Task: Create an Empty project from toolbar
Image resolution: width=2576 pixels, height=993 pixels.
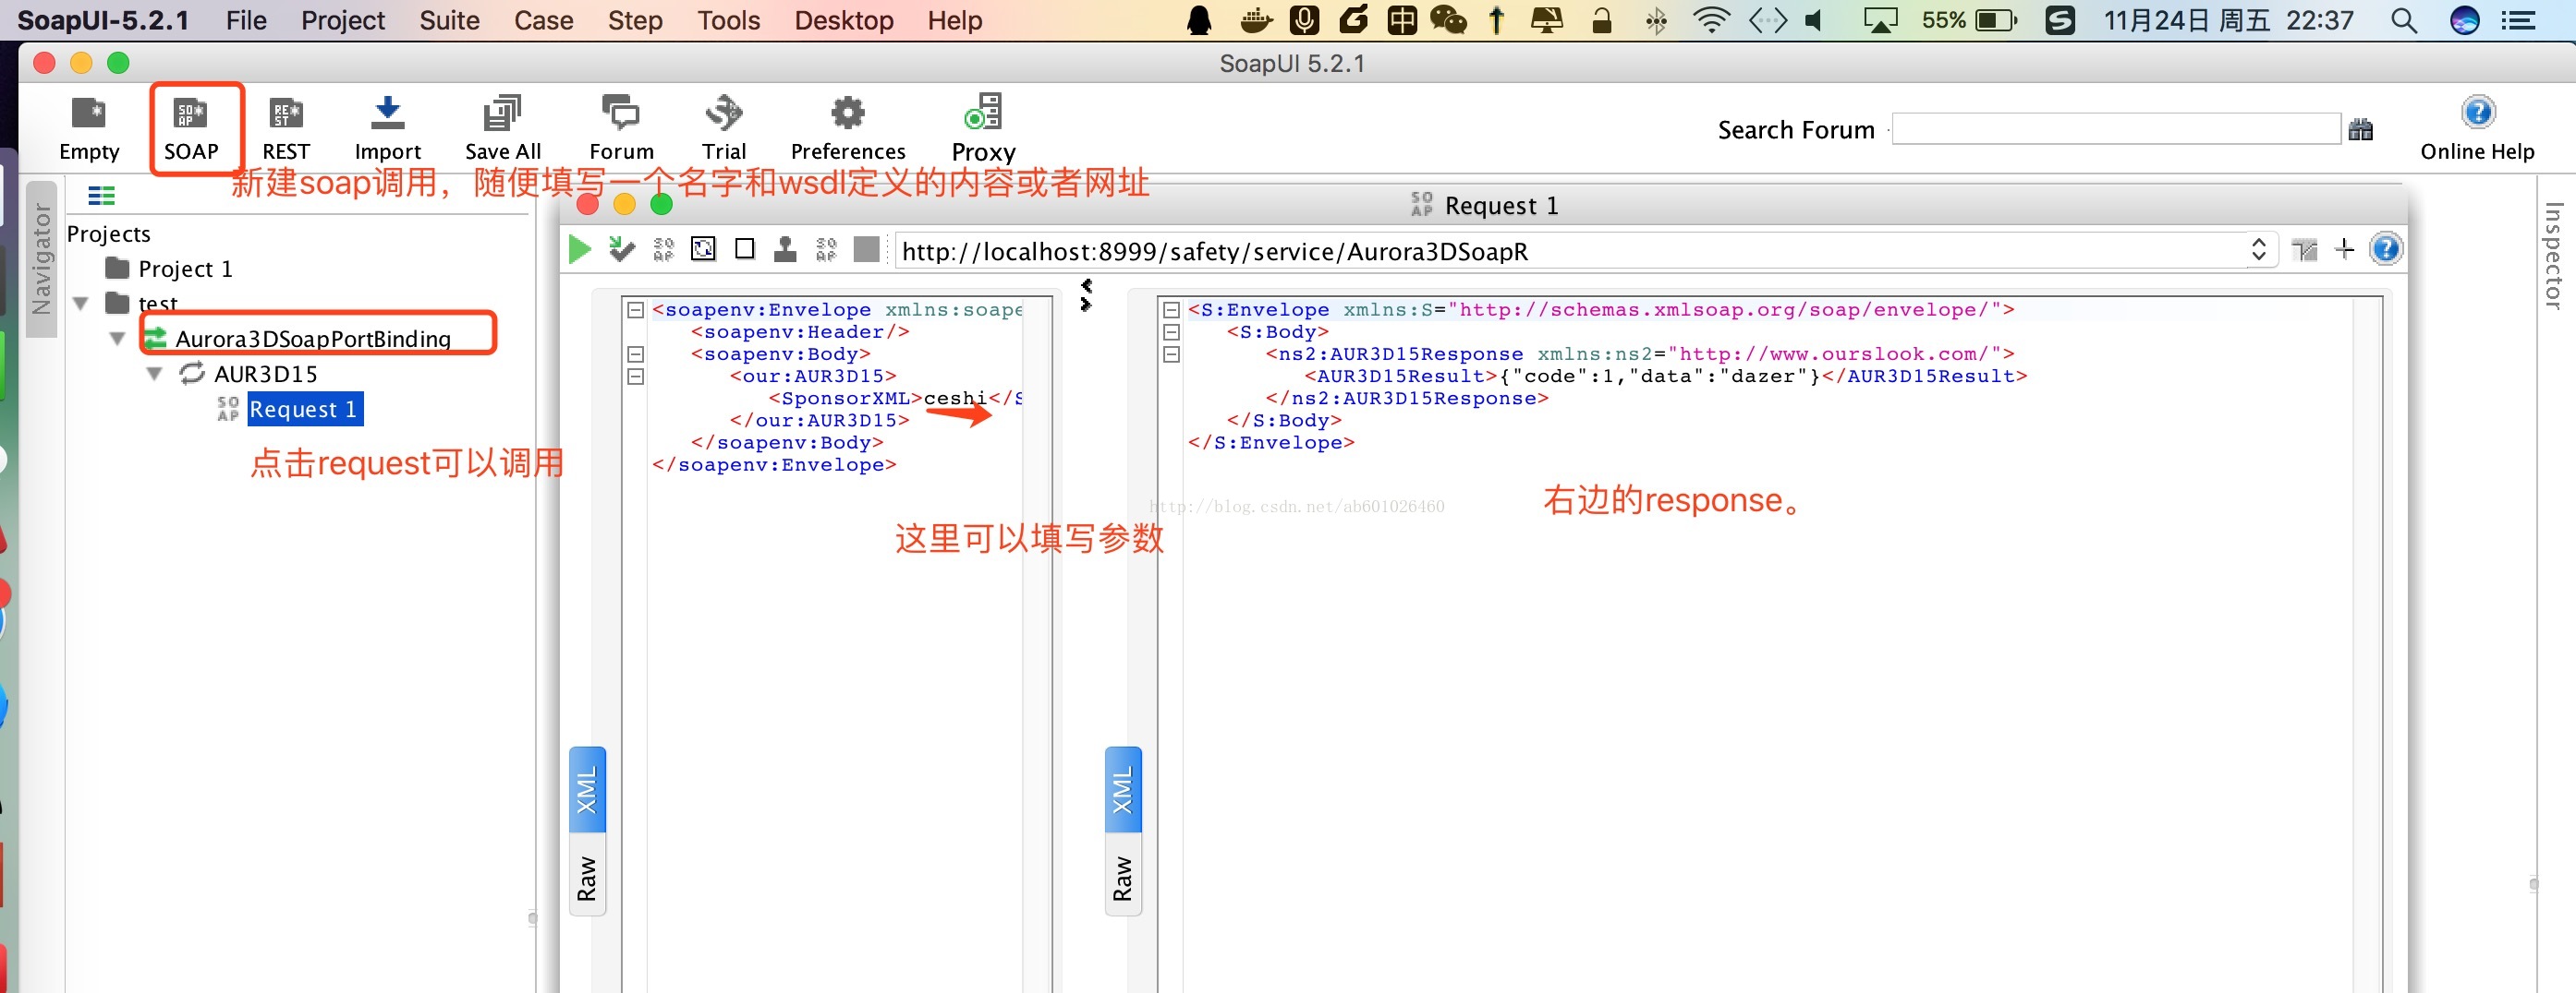Action: (x=89, y=128)
